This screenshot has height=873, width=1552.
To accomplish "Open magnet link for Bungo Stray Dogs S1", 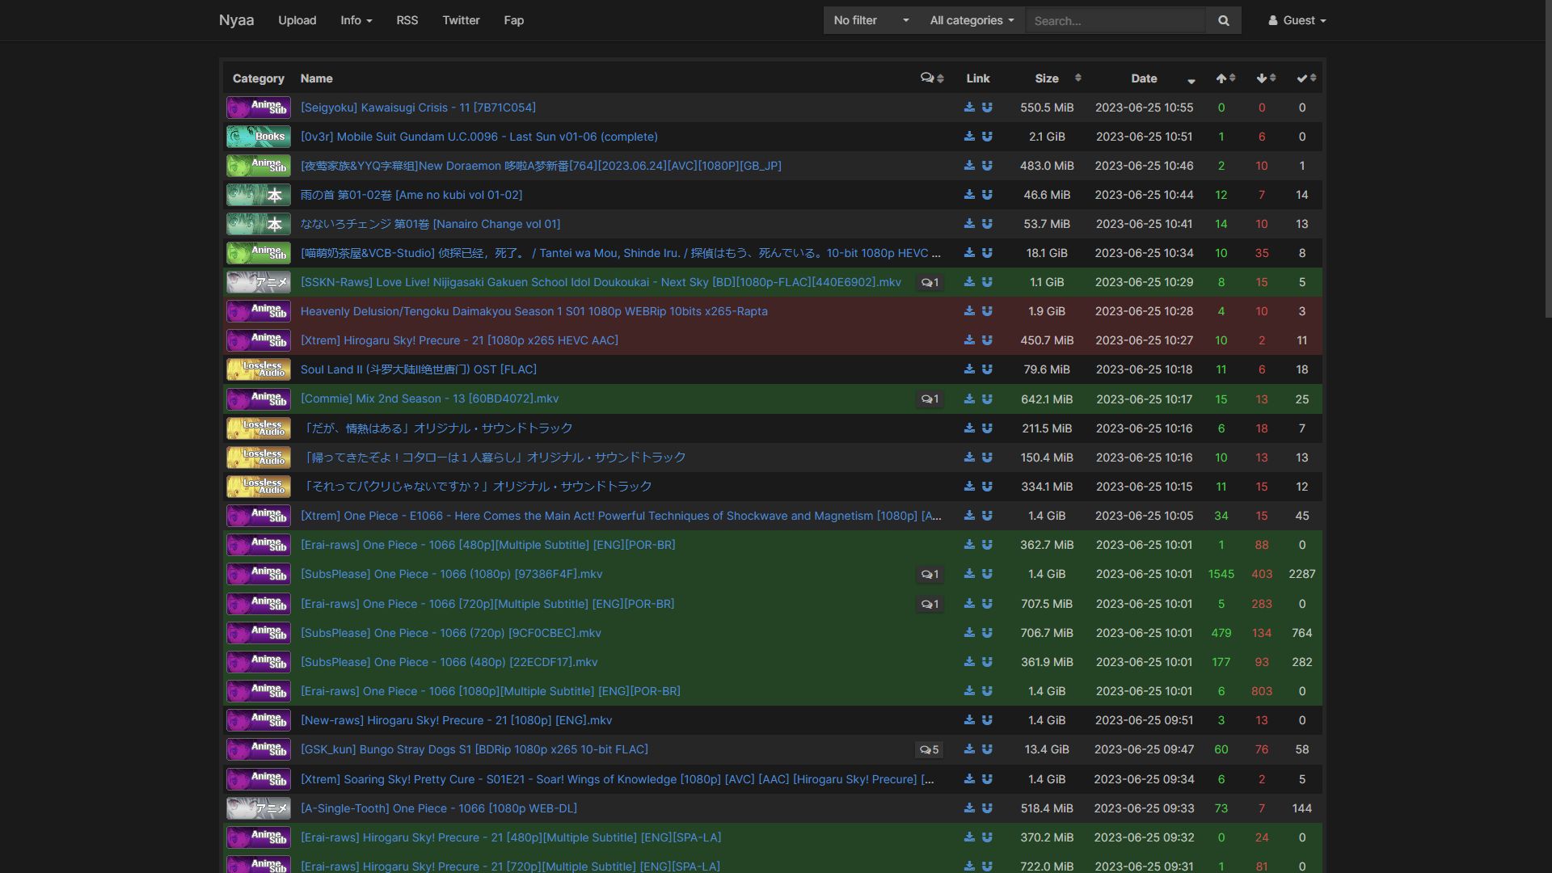I will pyautogui.click(x=987, y=750).
